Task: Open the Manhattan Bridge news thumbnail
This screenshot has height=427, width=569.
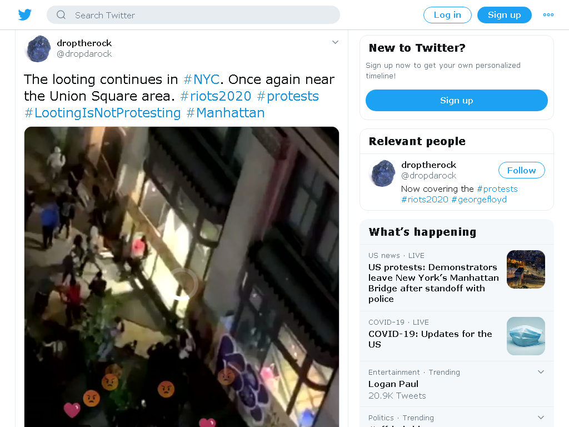Action: click(x=526, y=270)
